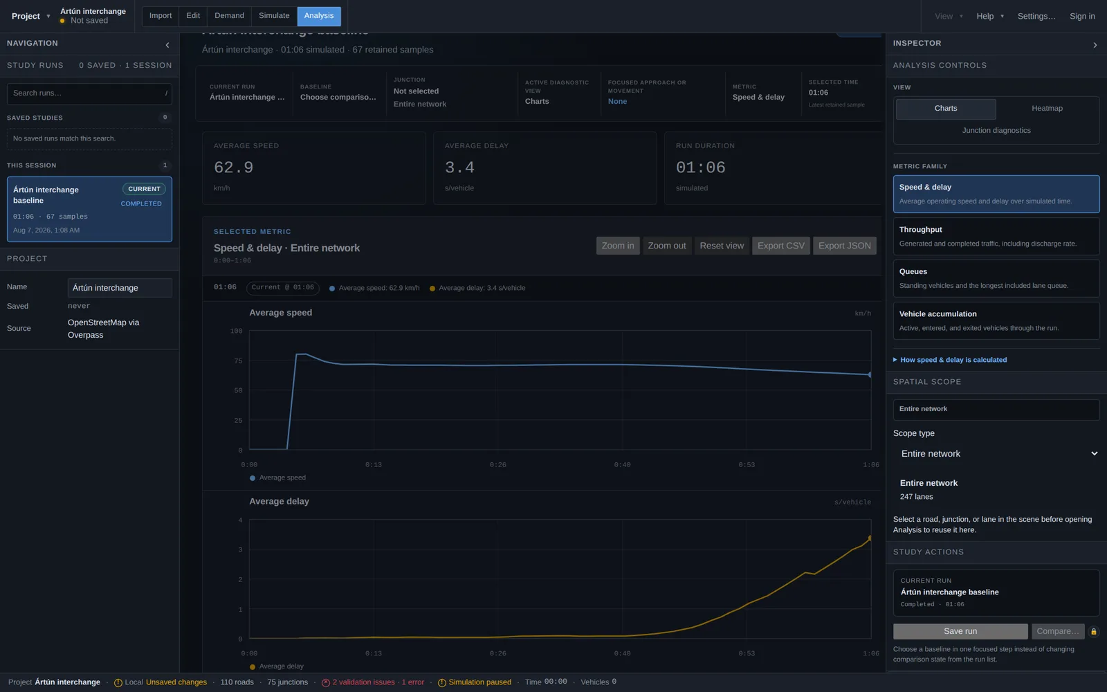Click the Entire network spatial scope field
1107x692 pixels.
coord(996,410)
